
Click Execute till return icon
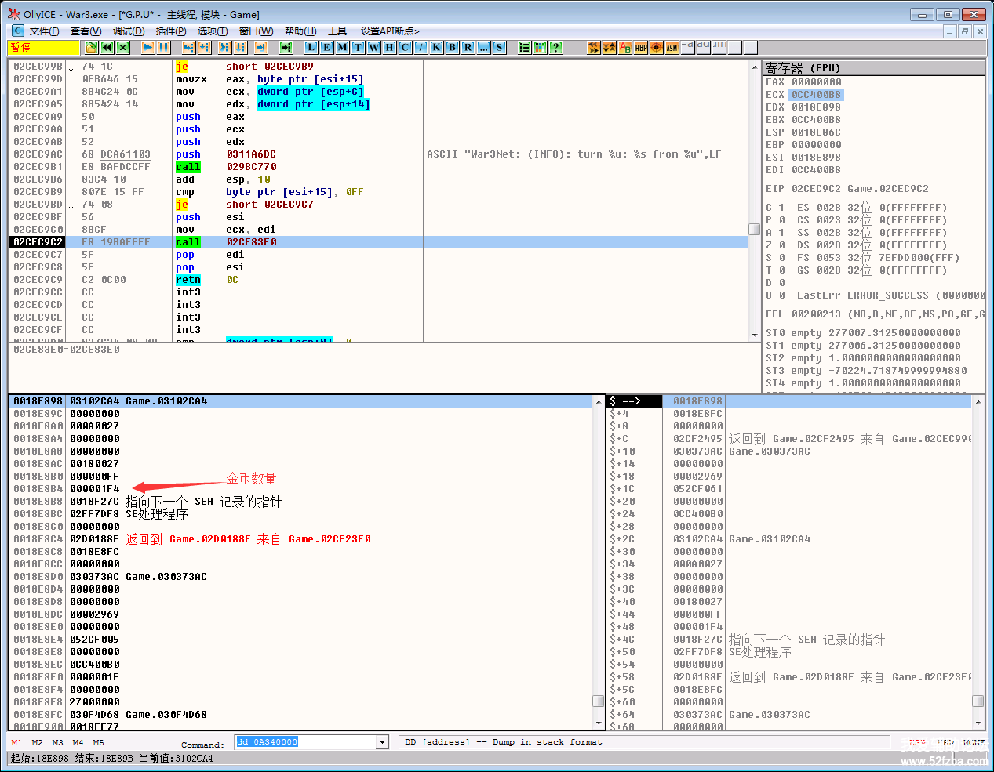click(x=260, y=47)
